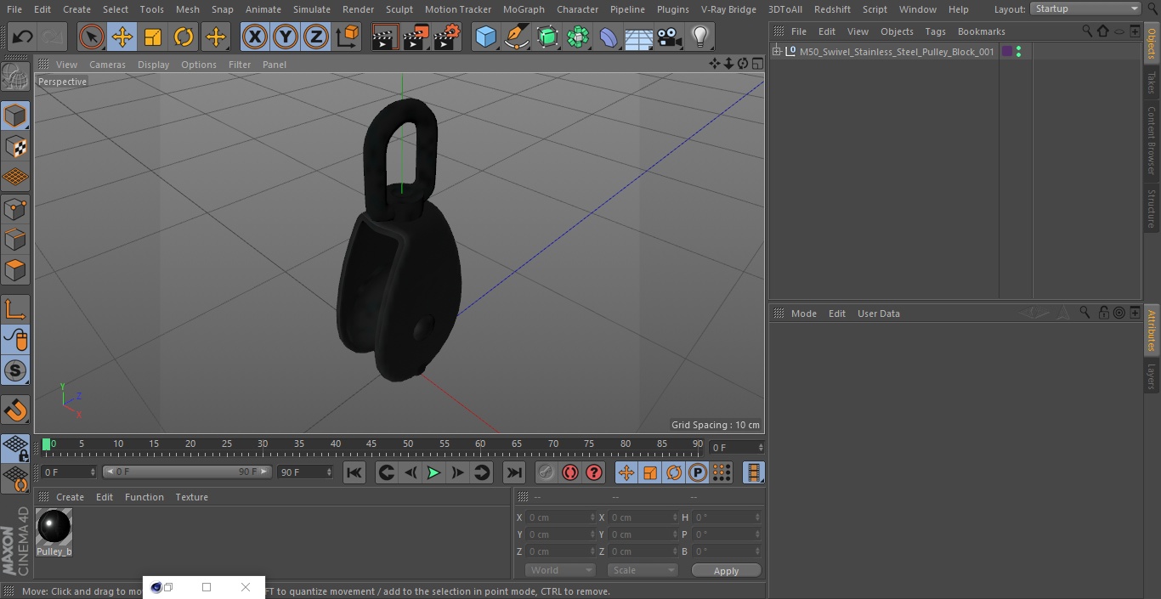Toggle X axis lock
Viewport: 1161px width, 599px height.
[254, 37]
